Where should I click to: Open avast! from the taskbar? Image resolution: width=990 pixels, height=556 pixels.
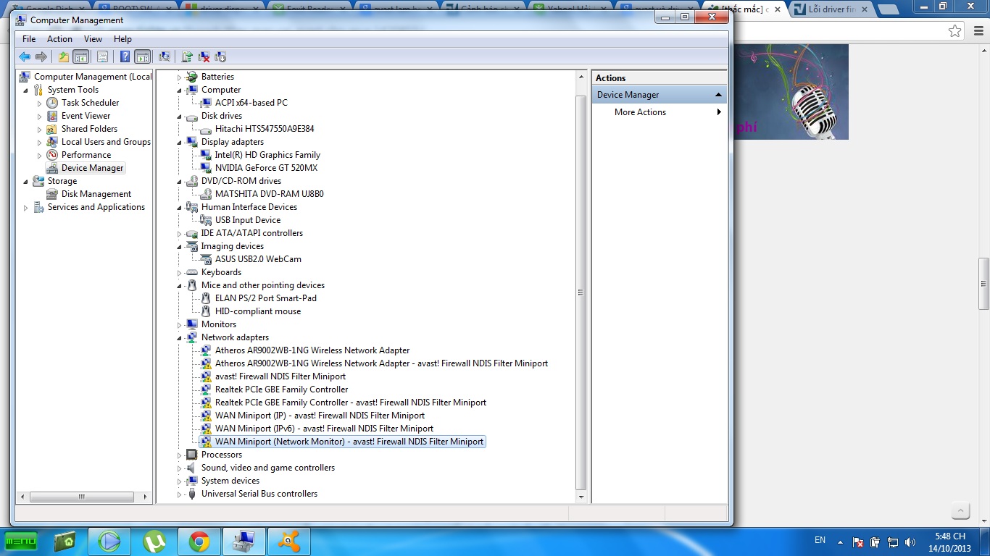click(289, 542)
